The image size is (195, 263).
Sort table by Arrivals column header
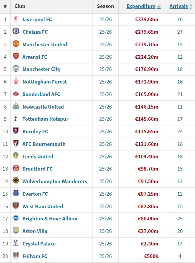coord(179,6)
